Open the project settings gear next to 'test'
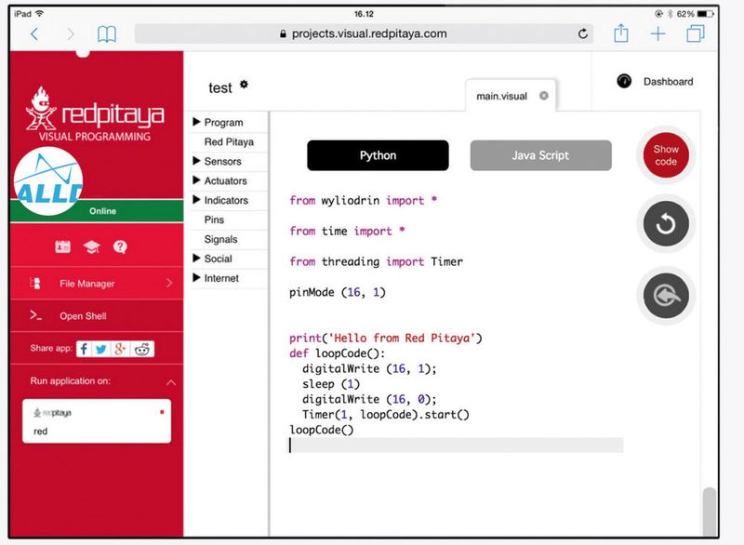The width and height of the screenshot is (744, 545). tap(244, 84)
